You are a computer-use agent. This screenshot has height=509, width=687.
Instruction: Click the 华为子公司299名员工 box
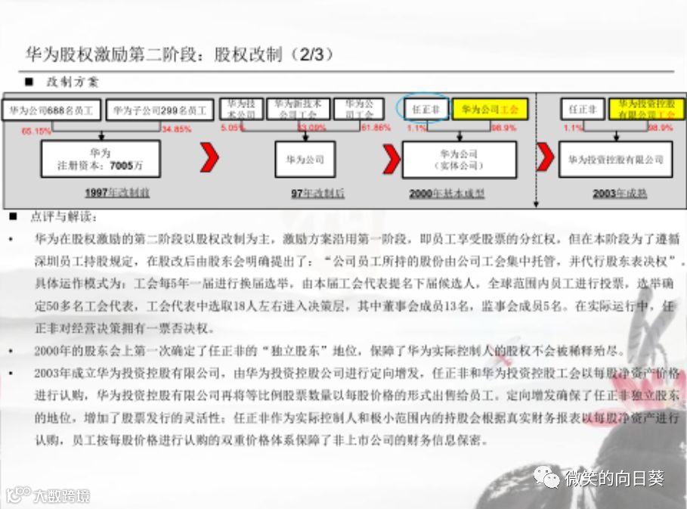159,110
